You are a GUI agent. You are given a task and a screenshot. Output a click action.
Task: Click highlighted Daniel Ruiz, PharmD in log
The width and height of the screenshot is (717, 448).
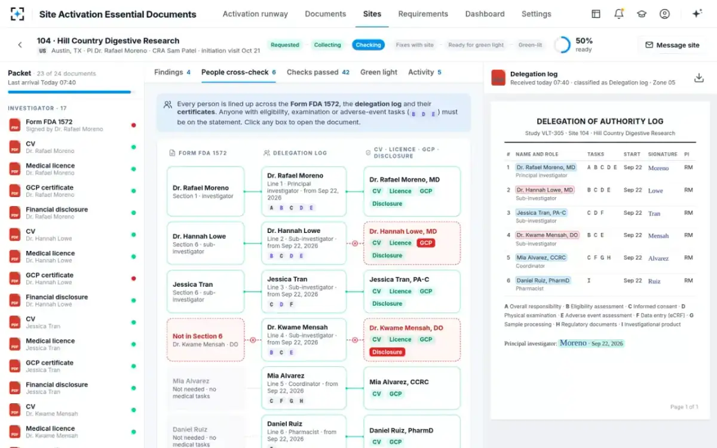(x=543, y=280)
